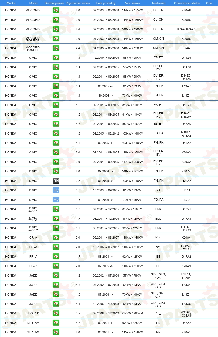Viewport: 218px width, 337px height.
Task: Select the petrol icon in the CIVIC COUPE D16V1 row
Action: click(56, 209)
